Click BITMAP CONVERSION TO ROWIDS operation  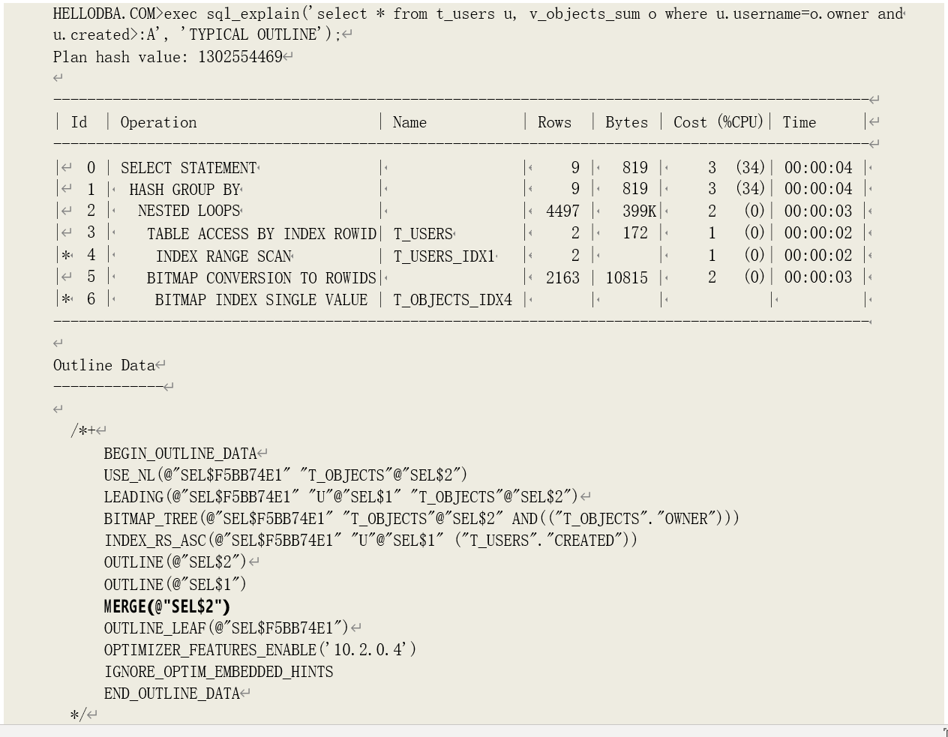click(x=261, y=278)
